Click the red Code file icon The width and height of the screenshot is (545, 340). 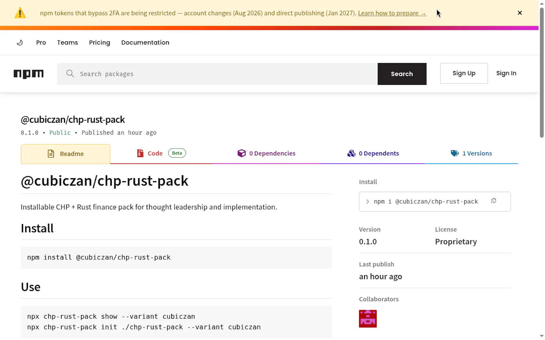(x=140, y=153)
